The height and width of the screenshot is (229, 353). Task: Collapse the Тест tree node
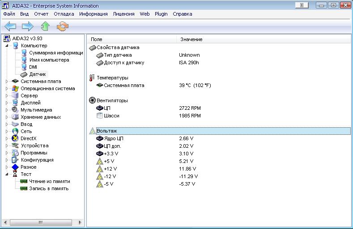tap(7, 174)
